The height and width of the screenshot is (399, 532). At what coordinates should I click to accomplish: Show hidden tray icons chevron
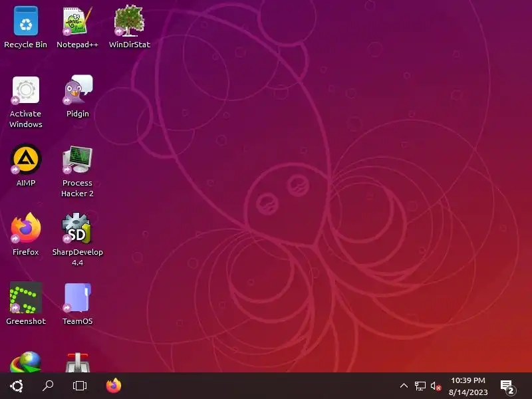pos(404,386)
